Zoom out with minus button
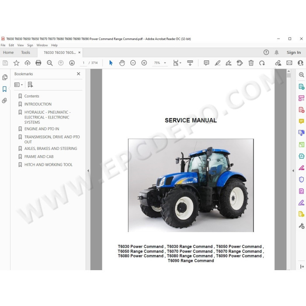306x306 pixels. click(x=133, y=63)
